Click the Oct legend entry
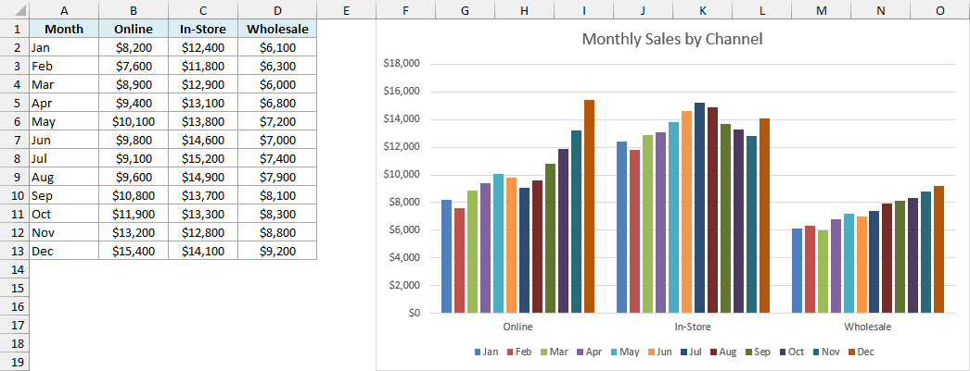Screen dimensions: 970x371 point(791,352)
